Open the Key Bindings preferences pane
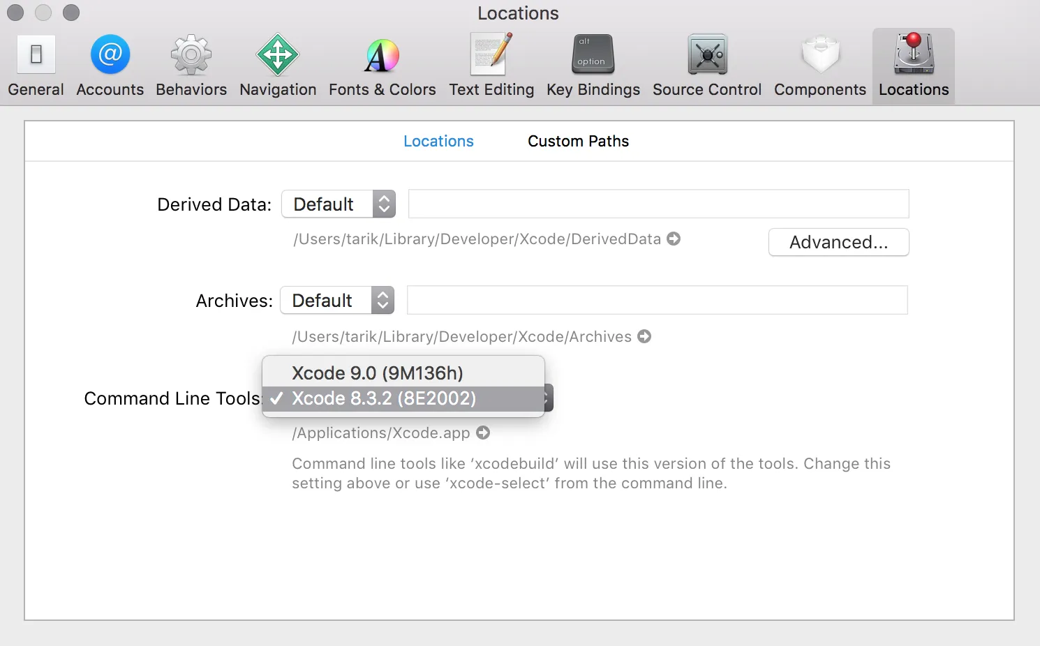Image resolution: width=1040 pixels, height=646 pixels. pyautogui.click(x=593, y=66)
